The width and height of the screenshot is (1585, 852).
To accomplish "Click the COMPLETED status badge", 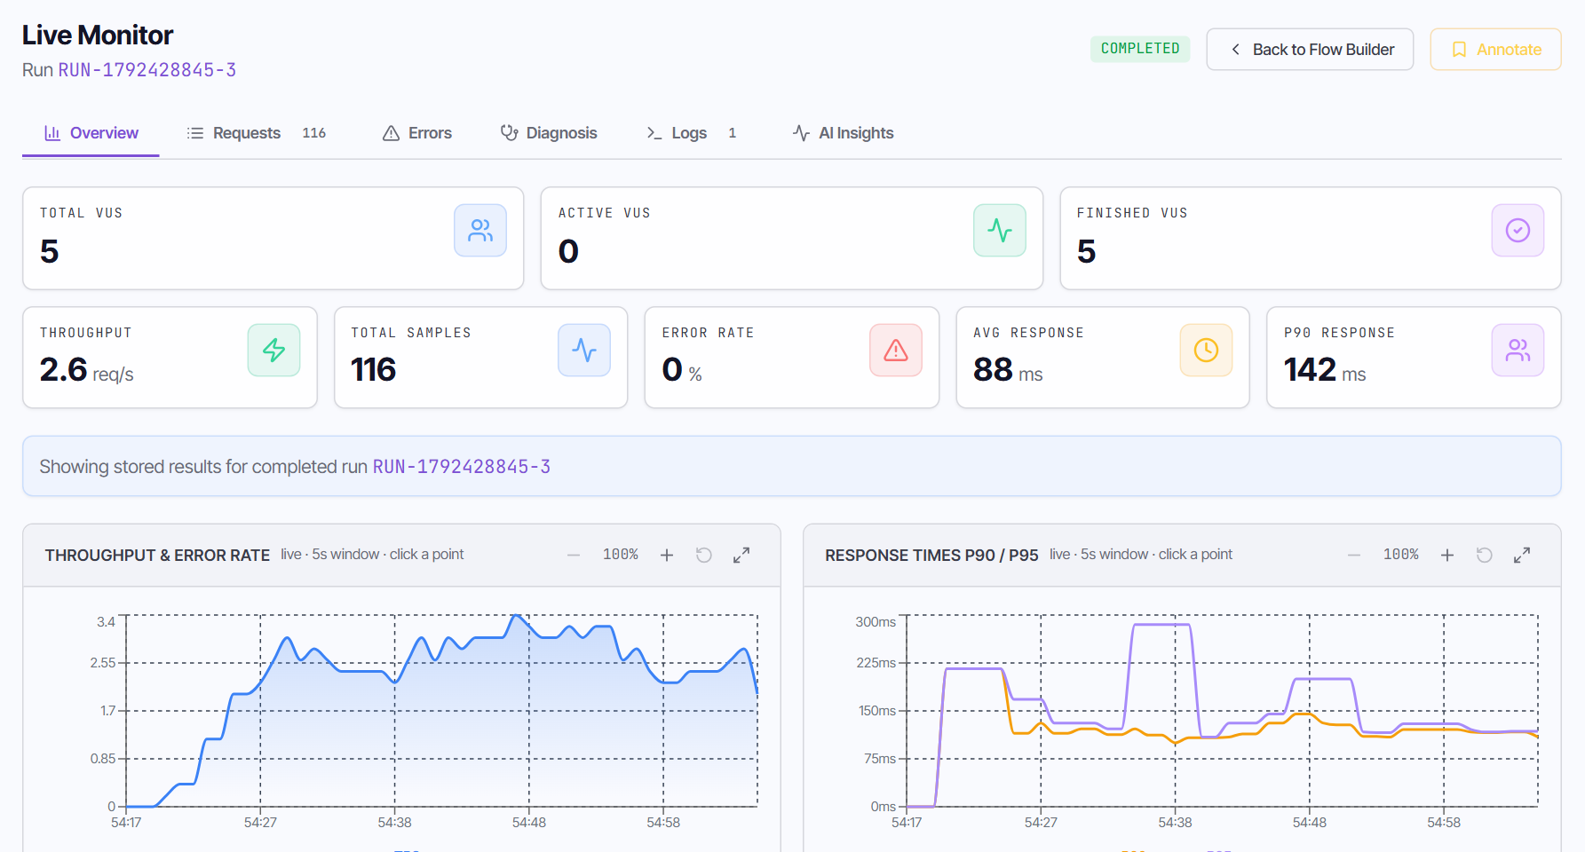I will [1140, 49].
